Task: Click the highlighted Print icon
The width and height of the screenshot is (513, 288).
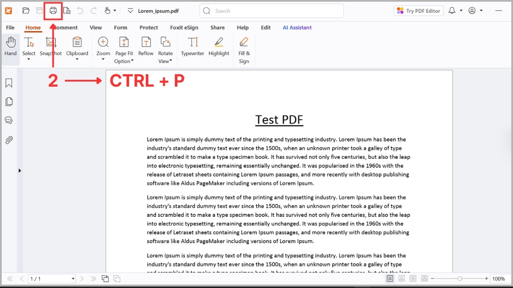Action: tap(52, 10)
